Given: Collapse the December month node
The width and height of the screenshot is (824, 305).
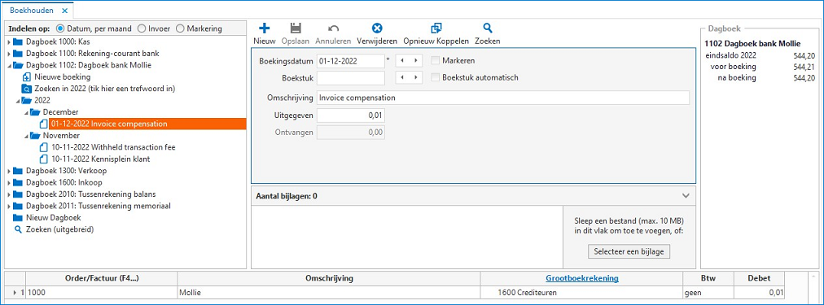Looking at the screenshot, I should [x=26, y=112].
